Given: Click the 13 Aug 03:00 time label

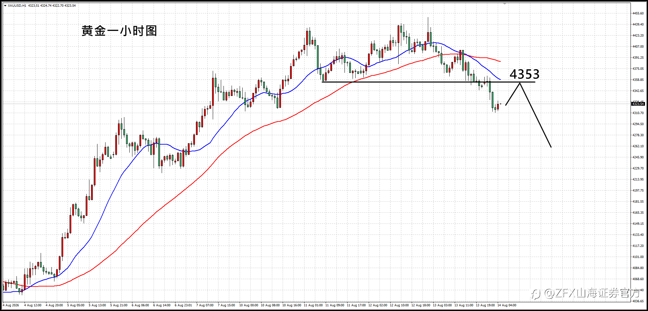Looking at the screenshot, I should point(442,305).
